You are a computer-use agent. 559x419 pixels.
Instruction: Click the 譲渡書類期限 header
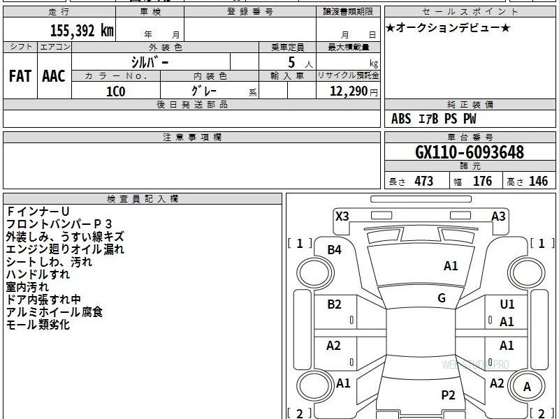pos(348,12)
